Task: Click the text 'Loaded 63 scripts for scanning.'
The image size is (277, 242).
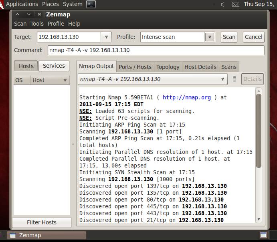Action: [145, 111]
